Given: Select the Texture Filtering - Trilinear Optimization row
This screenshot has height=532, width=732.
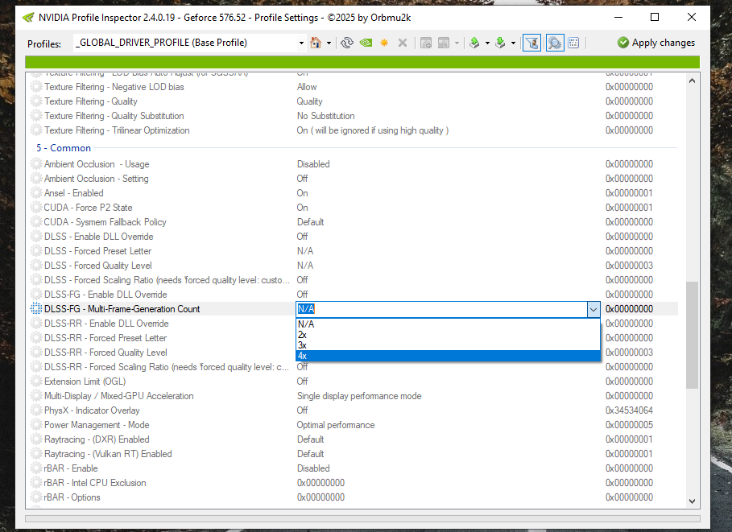Looking at the screenshot, I should click(x=352, y=130).
